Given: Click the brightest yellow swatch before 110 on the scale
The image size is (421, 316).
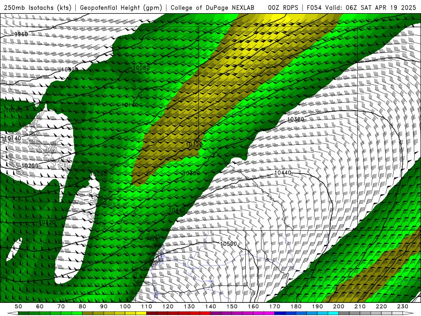Looking at the screenshot, I should tap(141, 313).
